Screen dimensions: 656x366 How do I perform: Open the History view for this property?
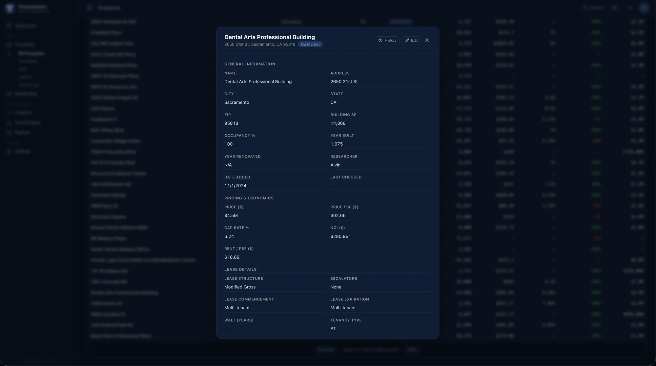[387, 40]
